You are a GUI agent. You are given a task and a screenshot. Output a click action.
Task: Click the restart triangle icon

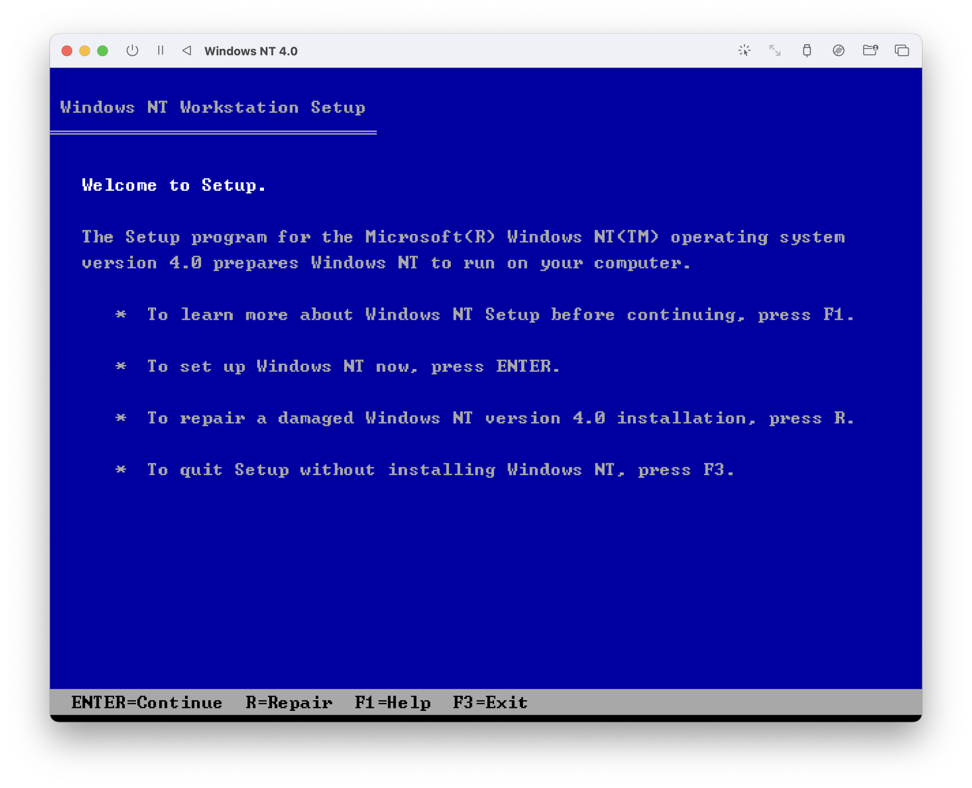click(186, 51)
